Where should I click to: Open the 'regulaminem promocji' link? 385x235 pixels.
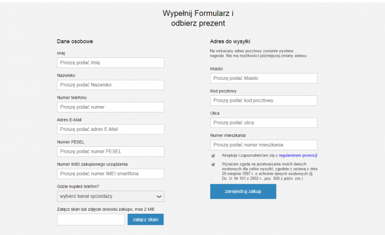click(x=298, y=155)
